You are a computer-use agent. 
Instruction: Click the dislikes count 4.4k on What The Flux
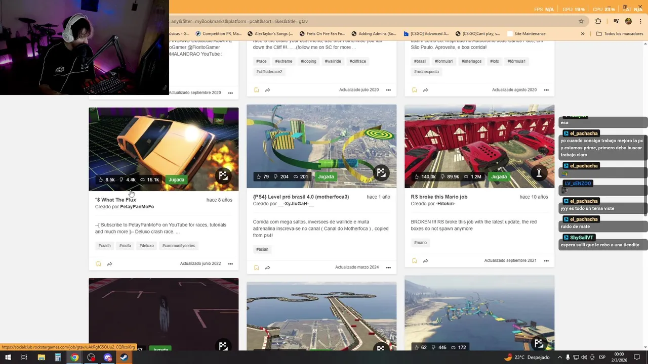coord(128,179)
